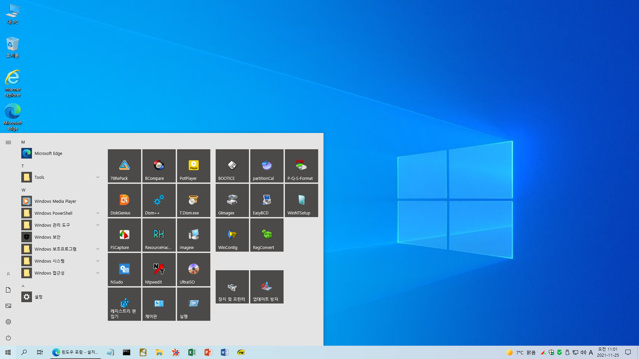Expand the Tools folder
The width and height of the screenshot is (639, 359).
coord(61,177)
